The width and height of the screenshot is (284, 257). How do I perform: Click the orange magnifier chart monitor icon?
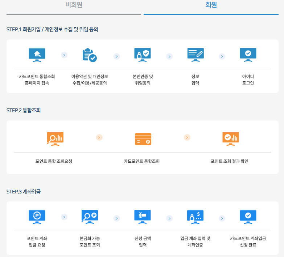55,139
